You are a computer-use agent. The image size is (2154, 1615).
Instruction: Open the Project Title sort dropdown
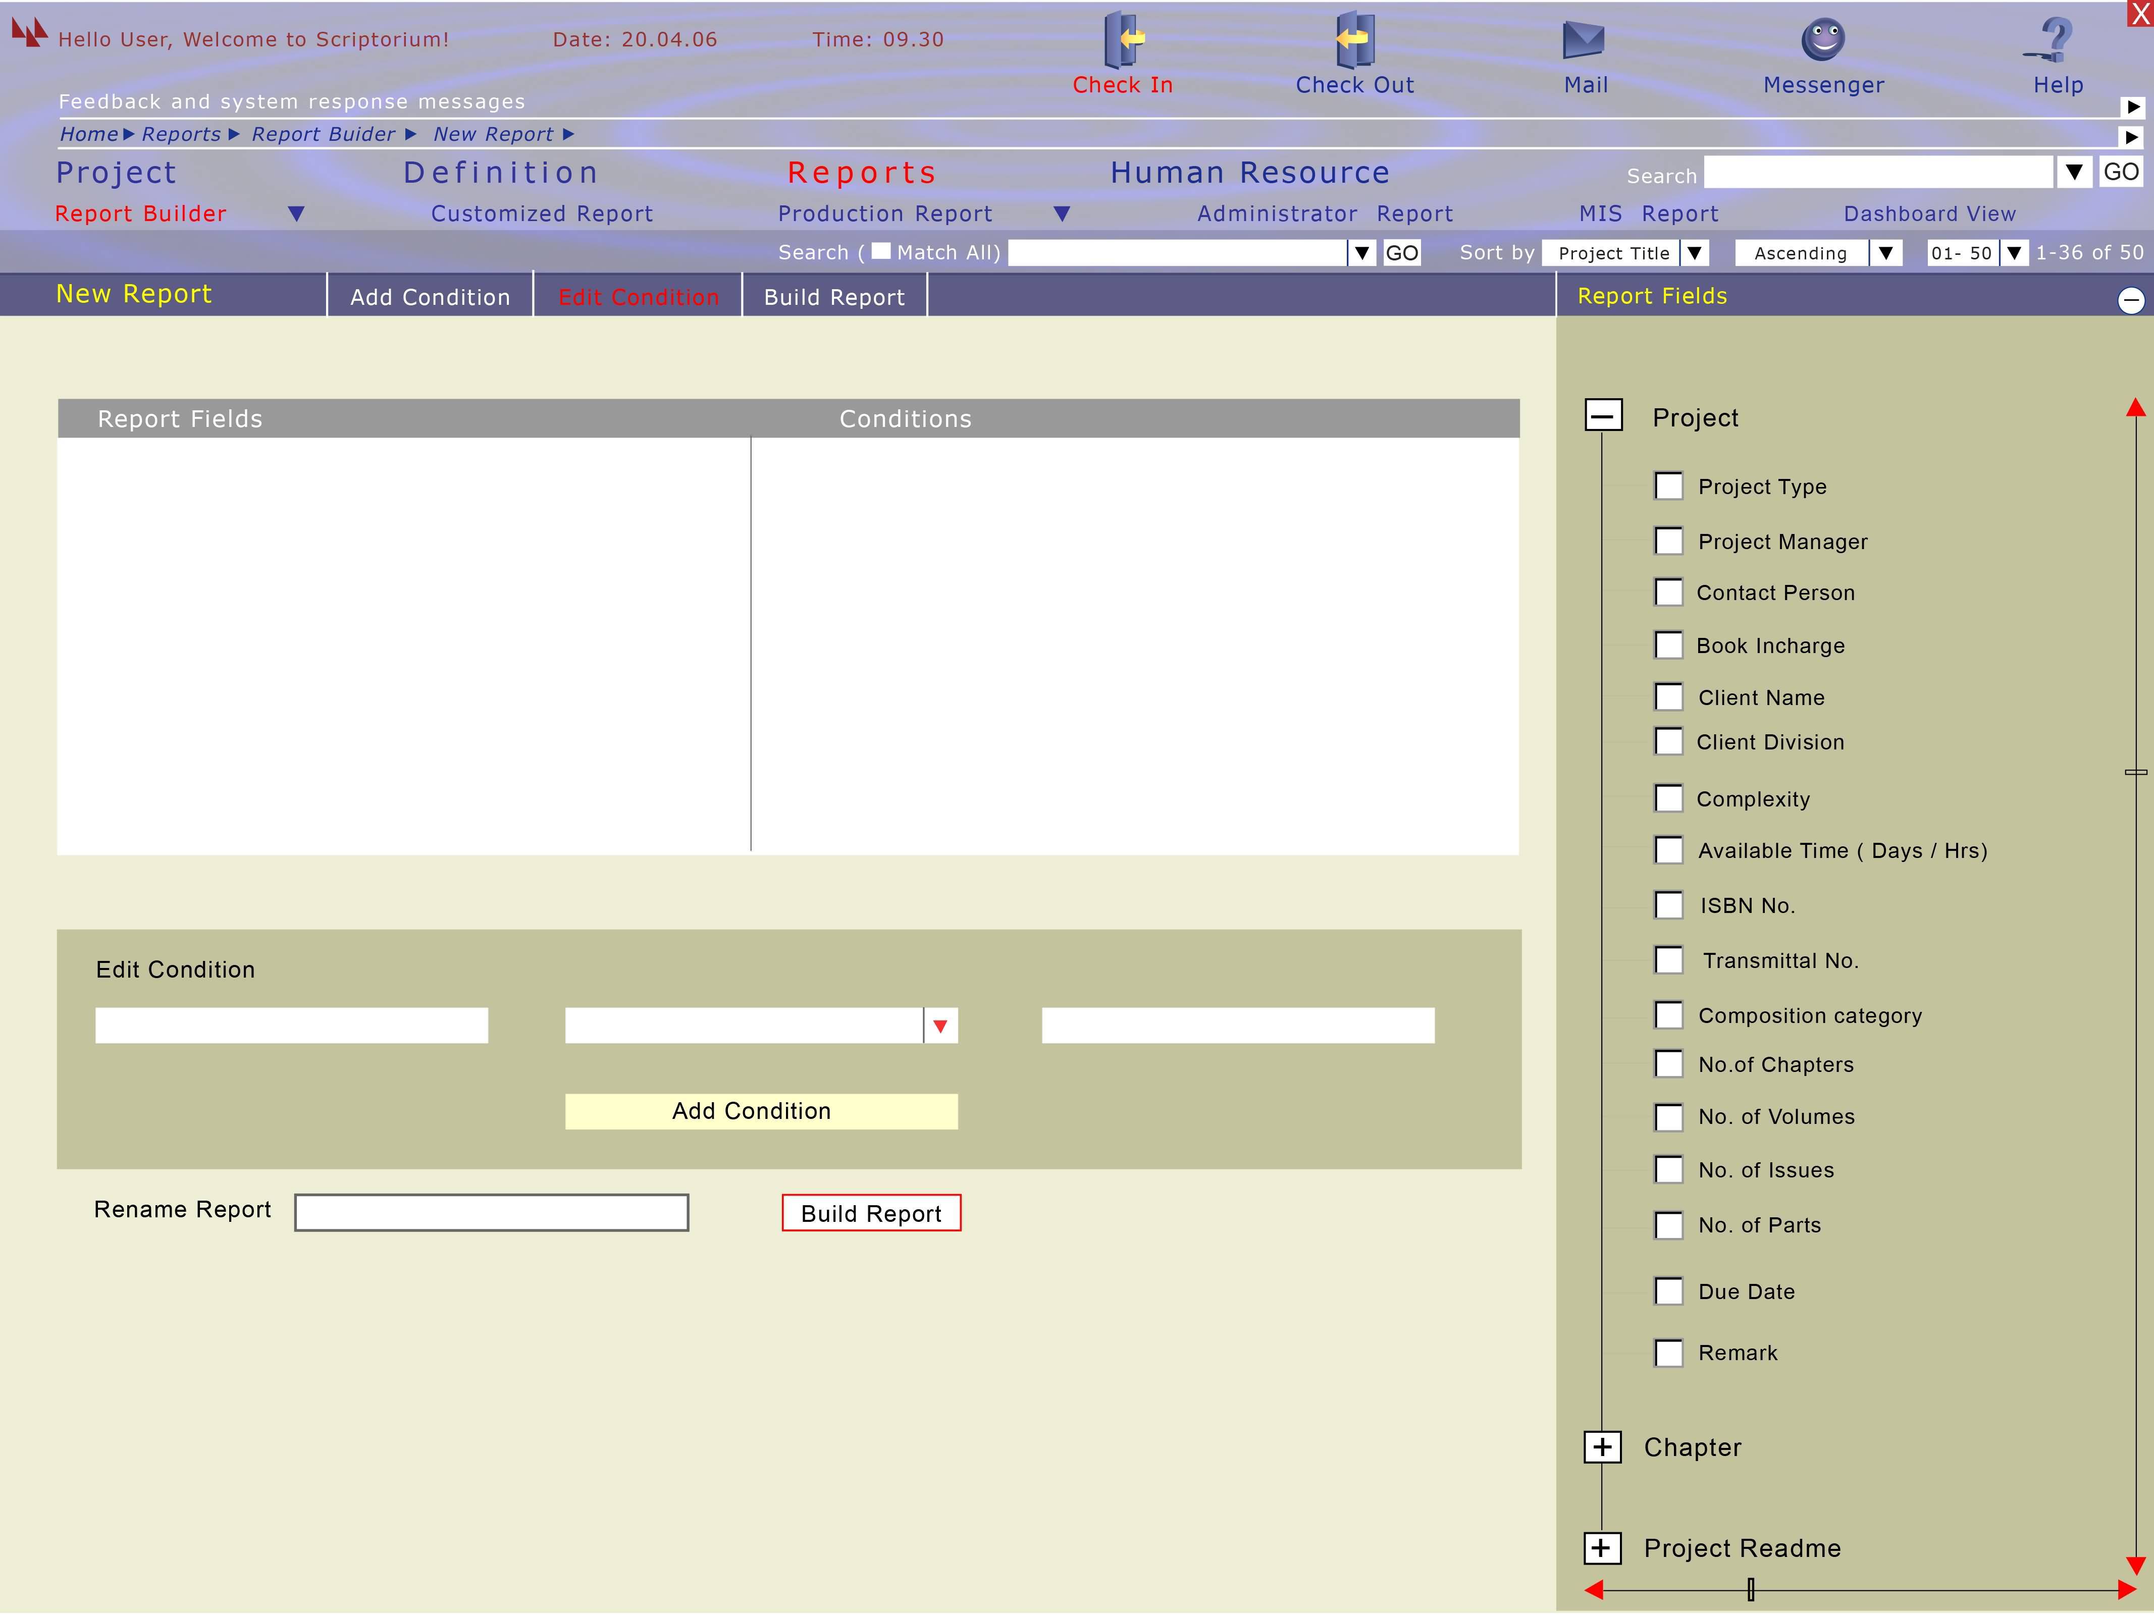coord(1695,253)
